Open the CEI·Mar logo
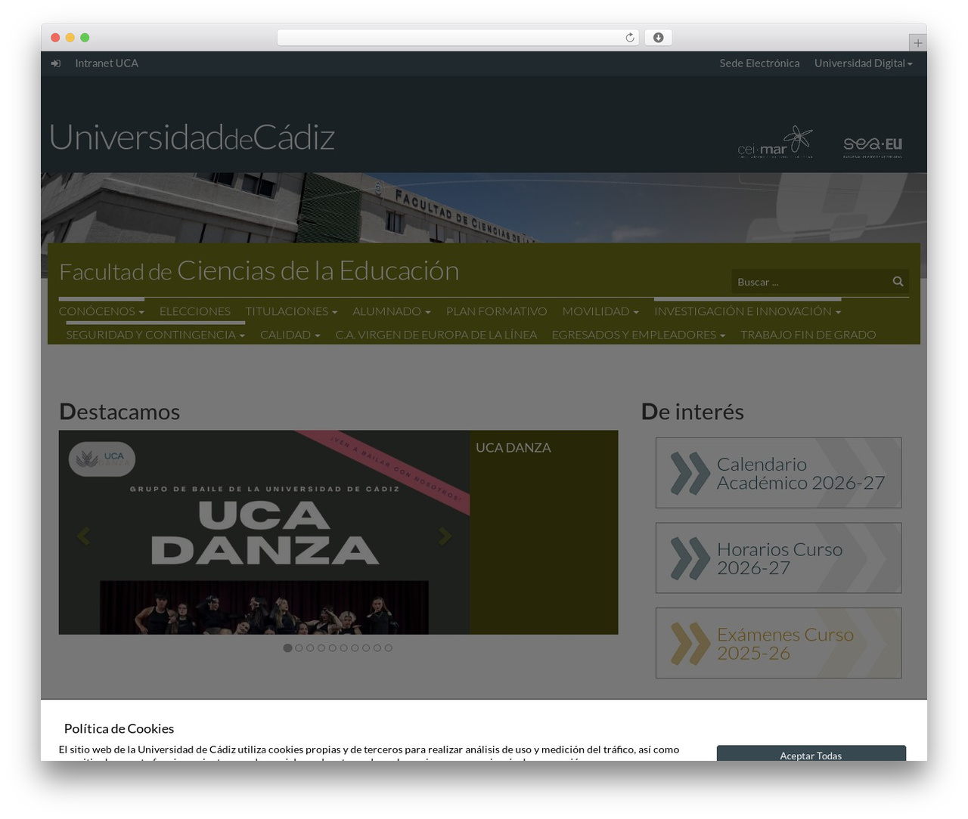 click(775, 142)
